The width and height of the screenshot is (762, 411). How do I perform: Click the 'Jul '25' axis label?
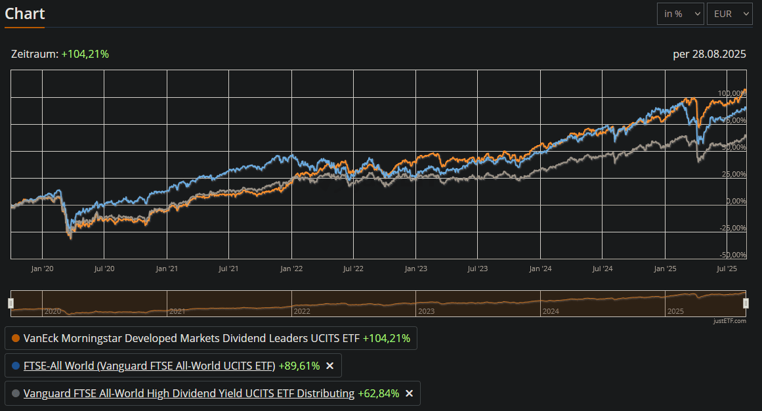tap(727, 269)
